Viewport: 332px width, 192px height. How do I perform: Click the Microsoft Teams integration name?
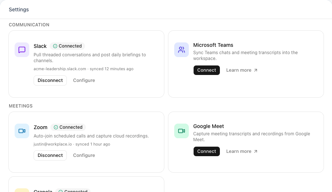click(x=213, y=45)
